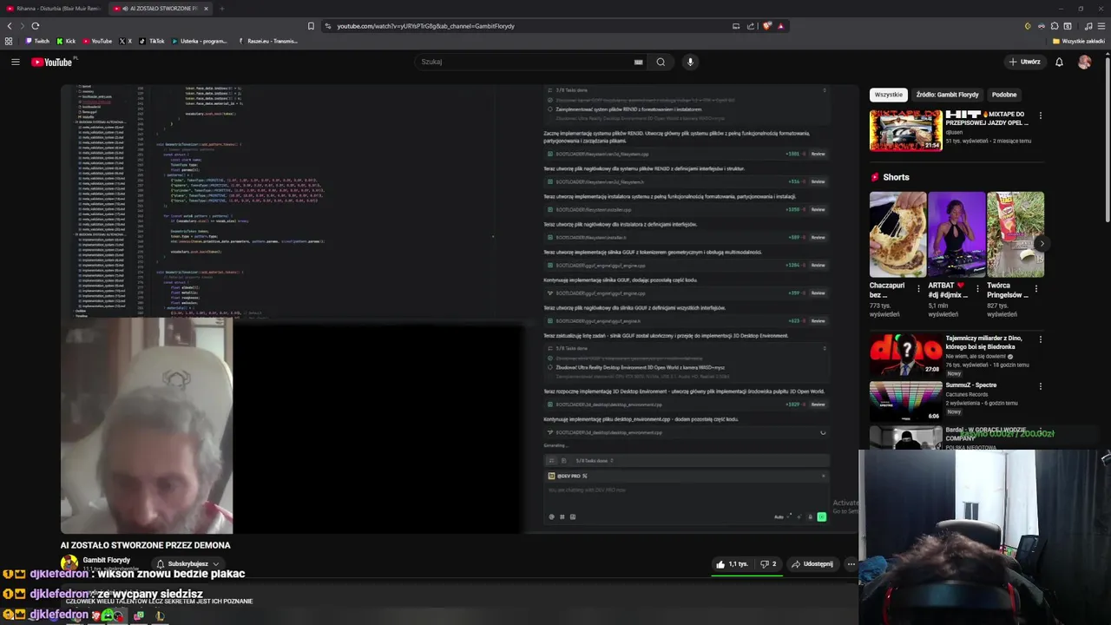This screenshot has width=1111, height=625.
Task: Bookmark this page with the bookmark icon
Action: point(311,26)
